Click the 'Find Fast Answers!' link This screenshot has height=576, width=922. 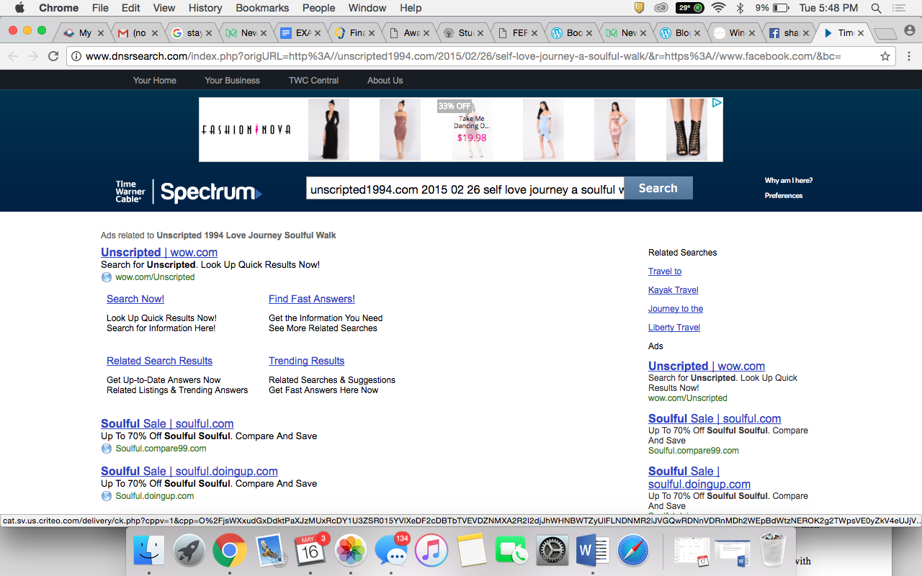pyautogui.click(x=312, y=299)
